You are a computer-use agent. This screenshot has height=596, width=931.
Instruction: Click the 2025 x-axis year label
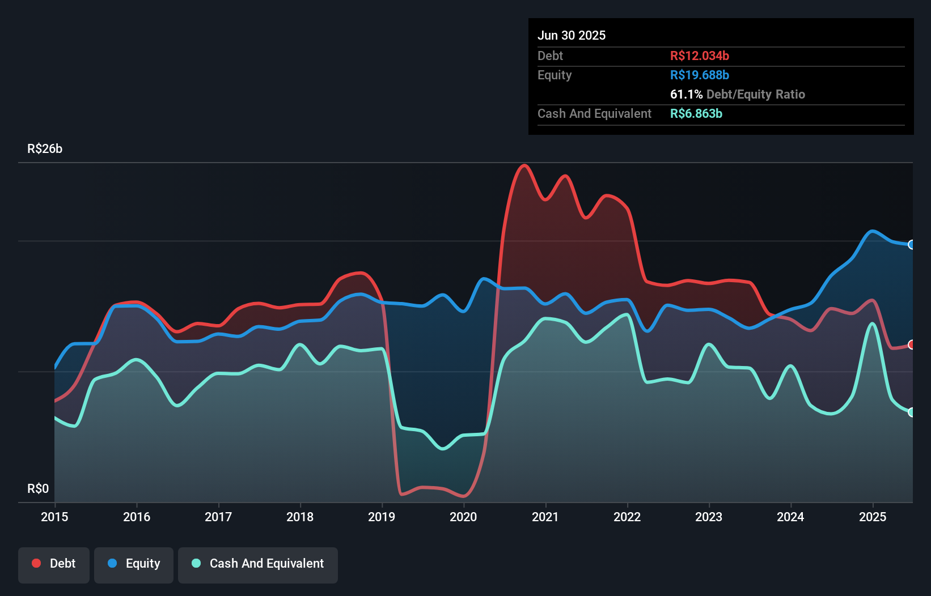(872, 517)
